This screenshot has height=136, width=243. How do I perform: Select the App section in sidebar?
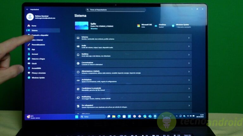click(x=33, y=49)
